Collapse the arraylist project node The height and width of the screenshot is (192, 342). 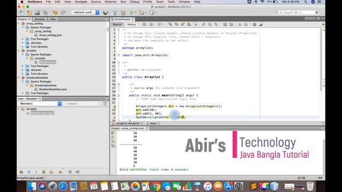point(19,51)
